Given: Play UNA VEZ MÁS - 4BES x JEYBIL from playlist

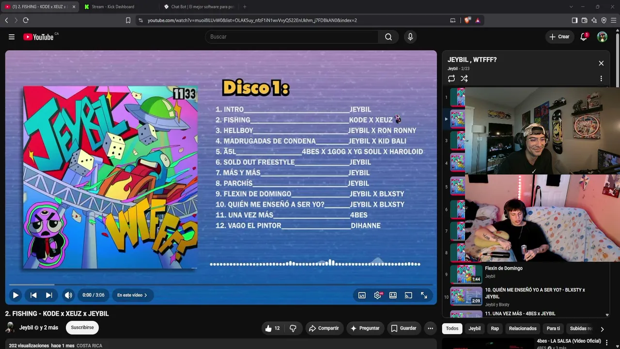Looking at the screenshot, I should coord(526,314).
